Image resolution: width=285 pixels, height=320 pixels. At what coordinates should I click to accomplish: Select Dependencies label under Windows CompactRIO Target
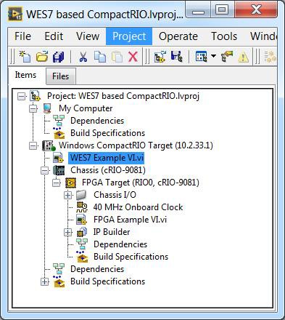97,269
